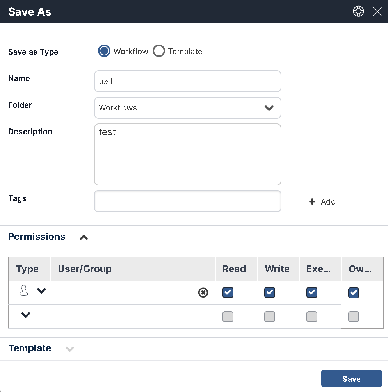Select the Workflow radio button
The height and width of the screenshot is (392, 388).
104,51
